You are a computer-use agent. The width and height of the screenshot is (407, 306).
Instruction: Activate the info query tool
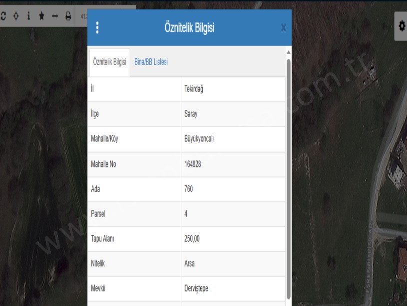[30, 15]
